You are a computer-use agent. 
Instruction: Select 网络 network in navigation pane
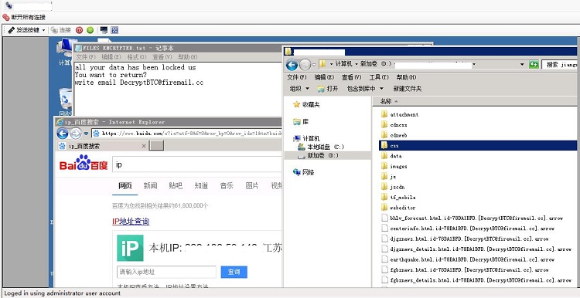303,172
